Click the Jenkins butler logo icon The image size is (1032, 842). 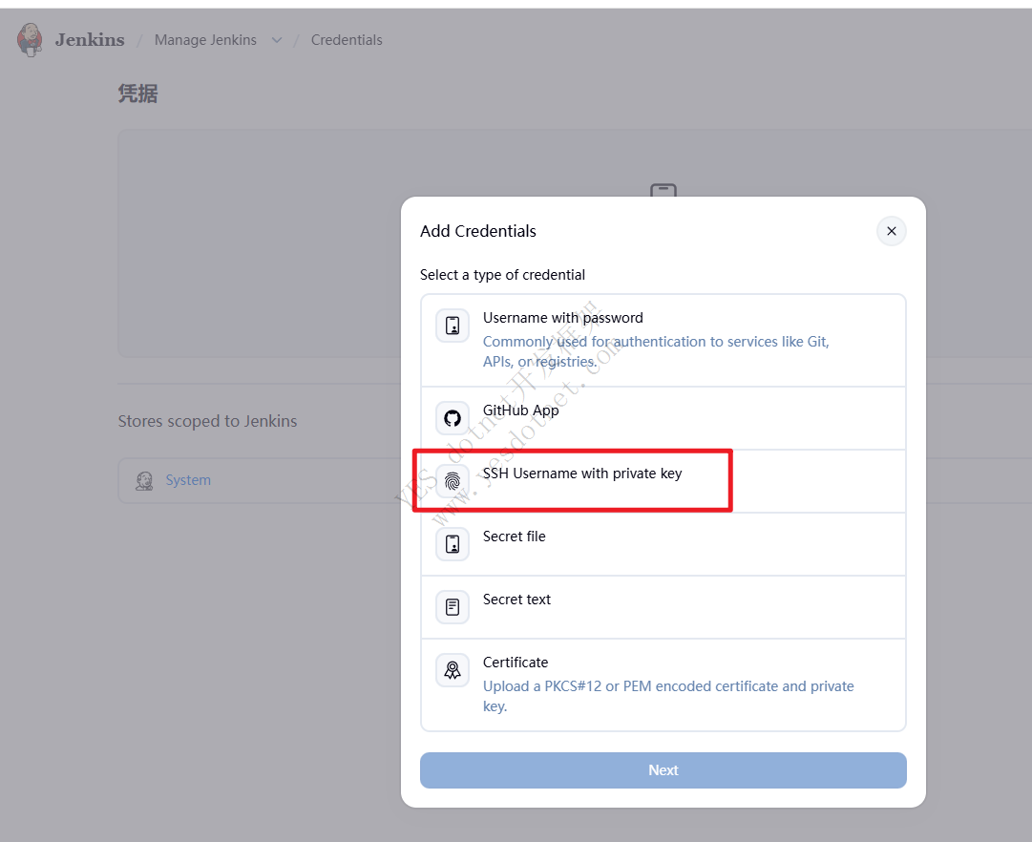point(30,39)
